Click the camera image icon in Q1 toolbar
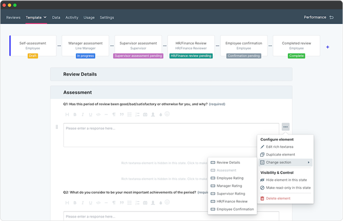Image resolution: width=343 pixels, height=221 pixels. [145, 114]
